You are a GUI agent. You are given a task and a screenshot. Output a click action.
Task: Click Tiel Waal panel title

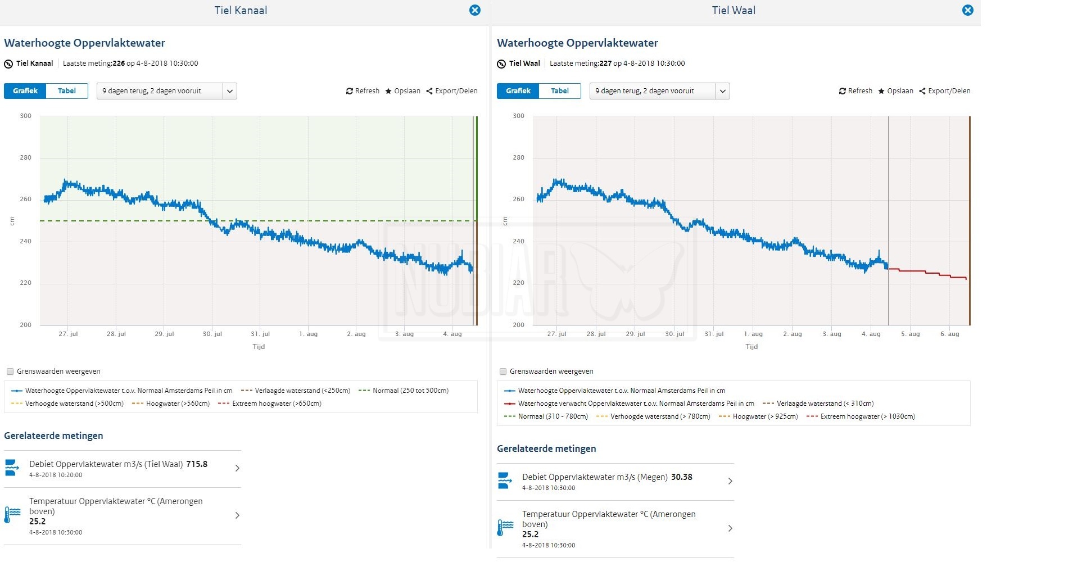coord(734,10)
